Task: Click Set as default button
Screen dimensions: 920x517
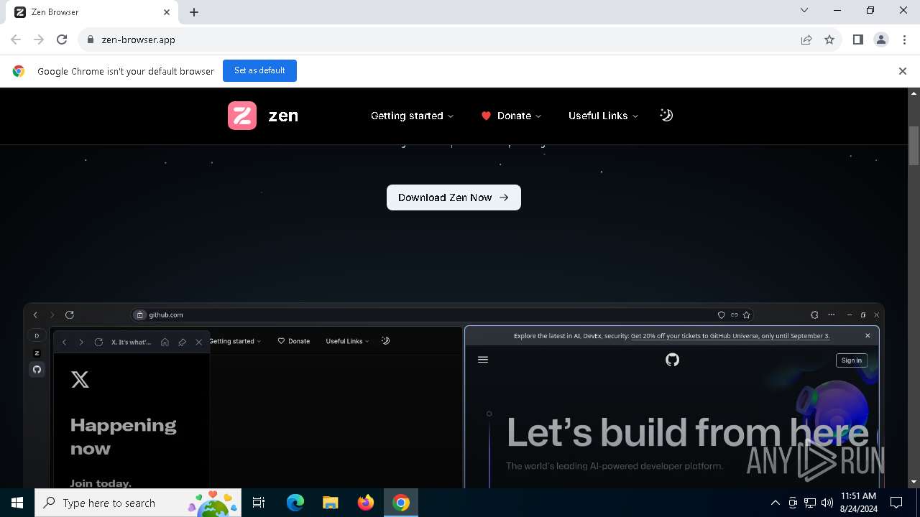Action: pos(259,70)
